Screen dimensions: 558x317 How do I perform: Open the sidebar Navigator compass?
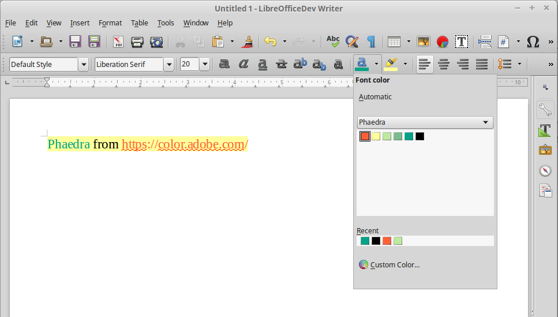coord(545,170)
